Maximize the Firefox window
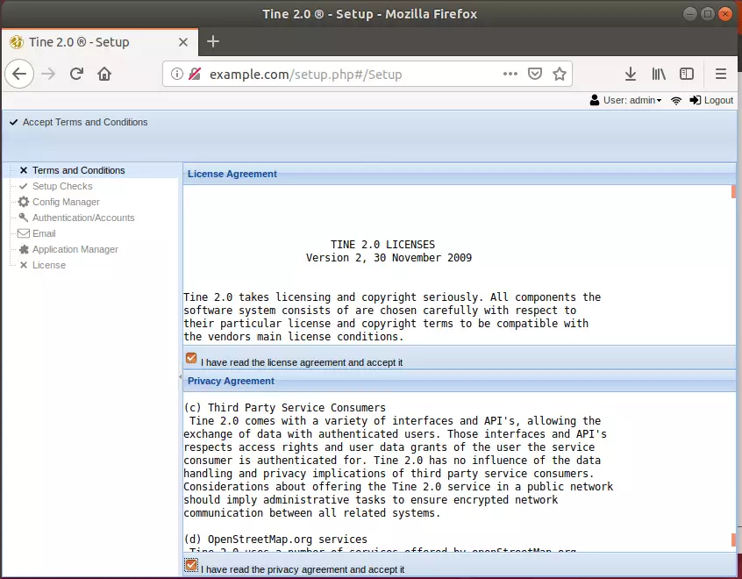Screen dimensions: 742x579 click(708, 14)
